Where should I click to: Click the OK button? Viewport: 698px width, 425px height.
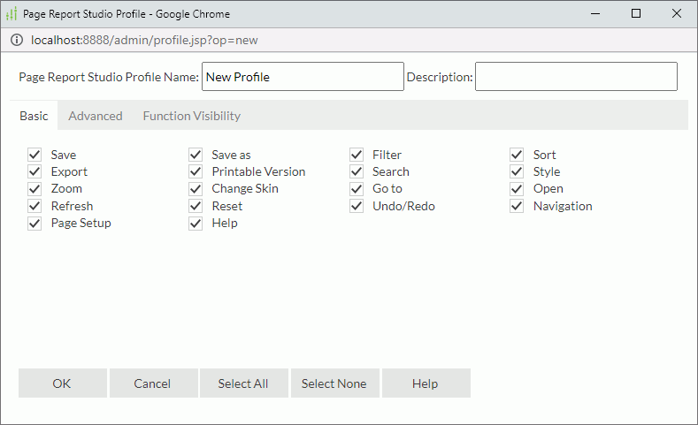tap(62, 383)
